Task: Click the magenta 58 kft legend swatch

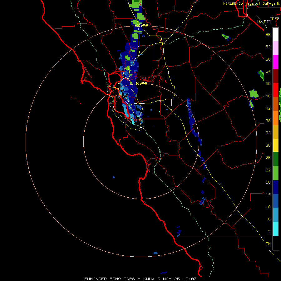Action: click(276, 62)
